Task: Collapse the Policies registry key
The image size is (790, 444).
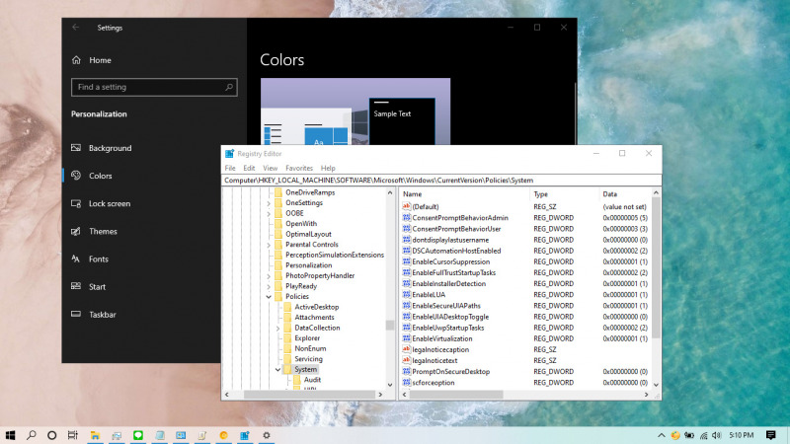Action: [x=269, y=297]
